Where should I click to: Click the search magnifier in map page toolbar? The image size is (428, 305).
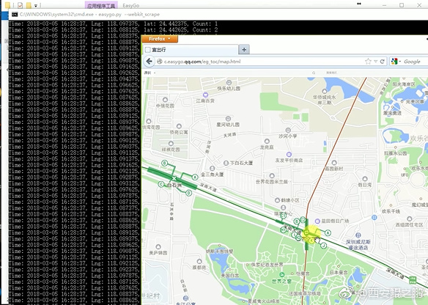(x=314, y=73)
